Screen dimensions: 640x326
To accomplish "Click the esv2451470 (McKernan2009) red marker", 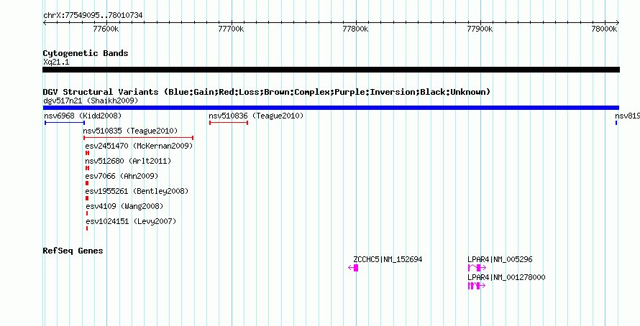I will (x=87, y=153).
